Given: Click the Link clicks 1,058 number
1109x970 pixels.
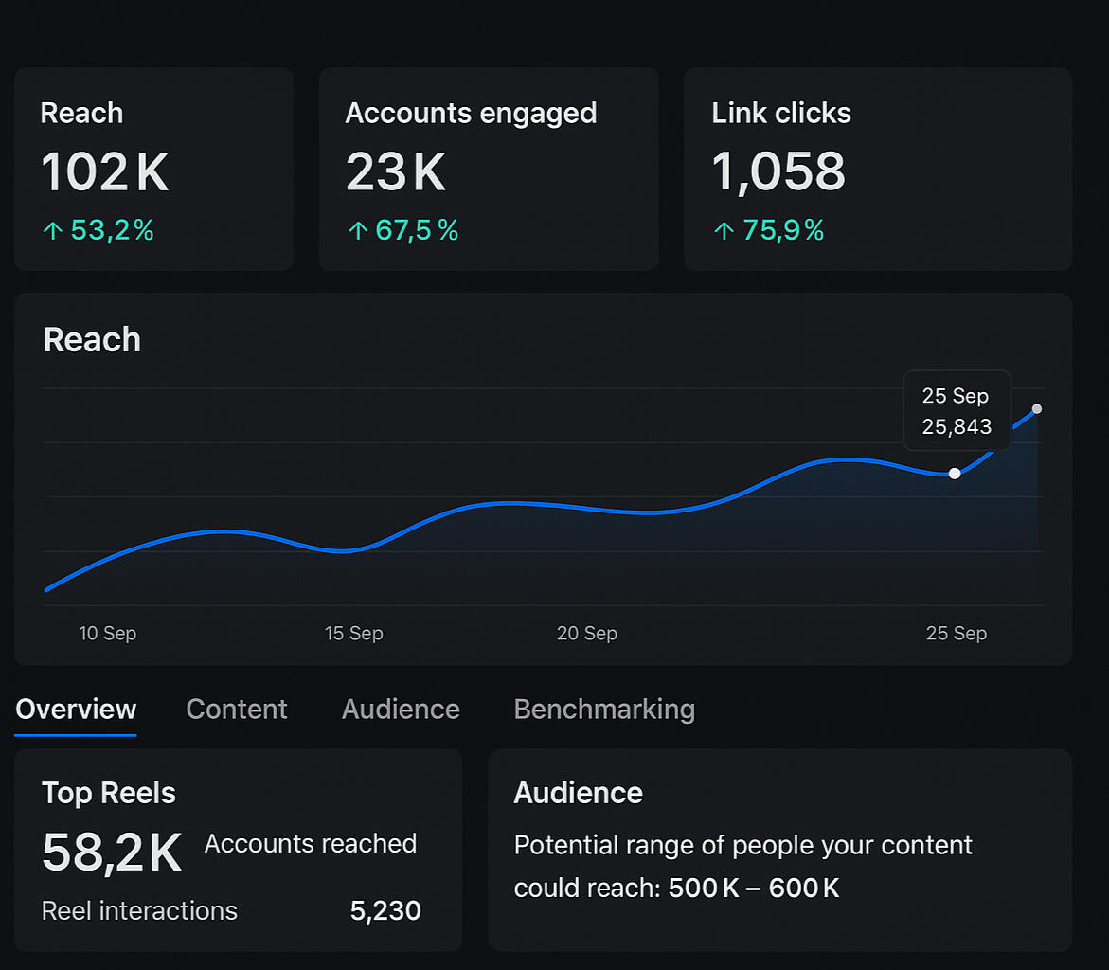Looking at the screenshot, I should [x=778, y=172].
